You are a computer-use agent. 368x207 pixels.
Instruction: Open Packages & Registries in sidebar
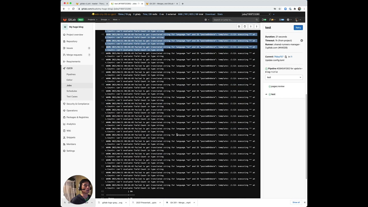[78, 117]
